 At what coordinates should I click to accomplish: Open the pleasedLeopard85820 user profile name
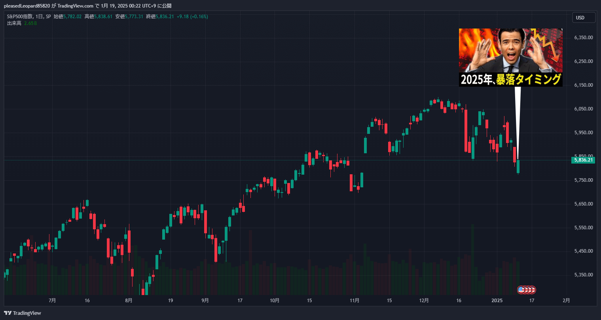point(25,6)
